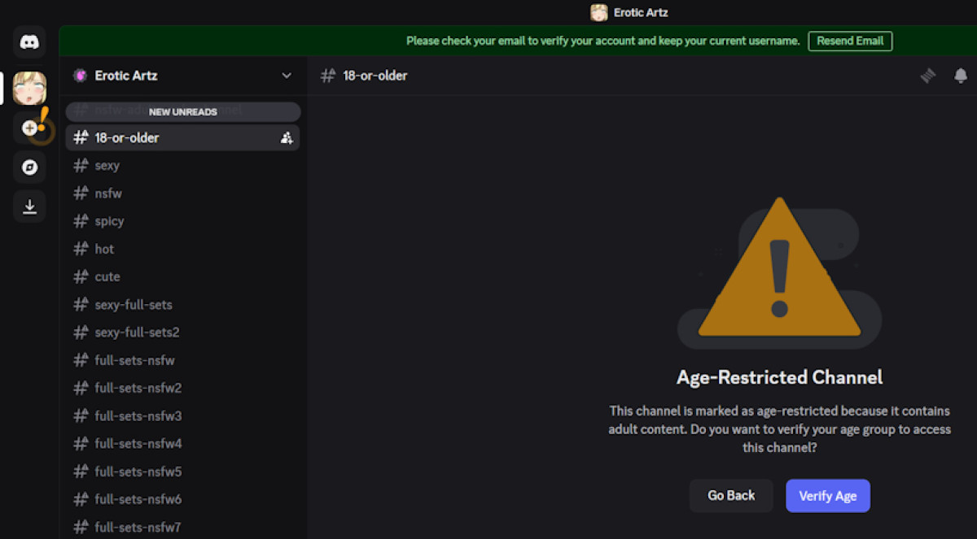Expand the Erotic Artz server dropdown menu

(287, 76)
